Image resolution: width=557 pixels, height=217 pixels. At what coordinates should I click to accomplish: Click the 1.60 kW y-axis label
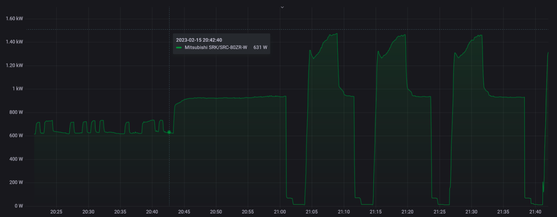(x=14, y=18)
